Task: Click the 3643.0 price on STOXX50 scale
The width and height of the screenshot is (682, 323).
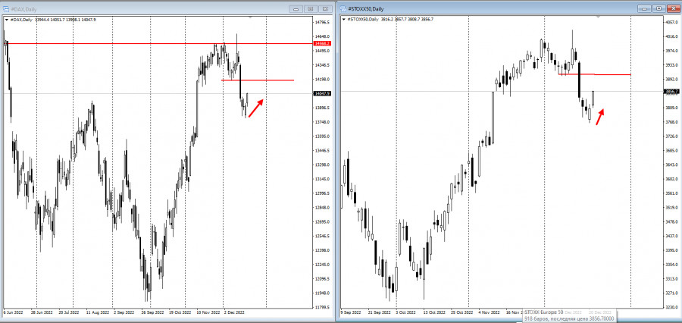Action: [671, 165]
